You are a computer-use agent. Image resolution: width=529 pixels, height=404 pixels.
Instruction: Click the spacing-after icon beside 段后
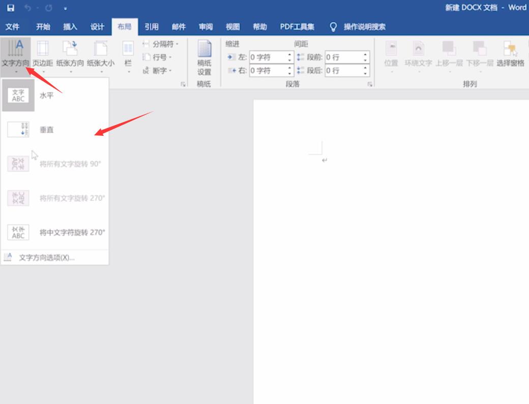coord(300,71)
